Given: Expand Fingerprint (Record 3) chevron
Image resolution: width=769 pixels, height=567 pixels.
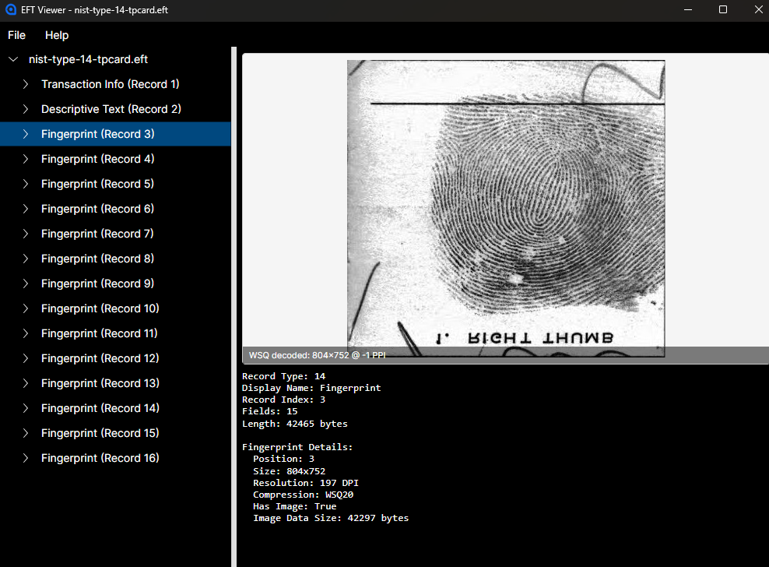Looking at the screenshot, I should [26, 134].
